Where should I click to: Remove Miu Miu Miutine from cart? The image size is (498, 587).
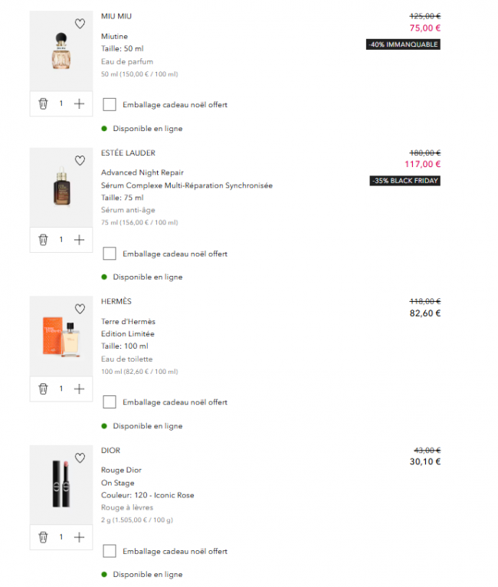point(43,103)
